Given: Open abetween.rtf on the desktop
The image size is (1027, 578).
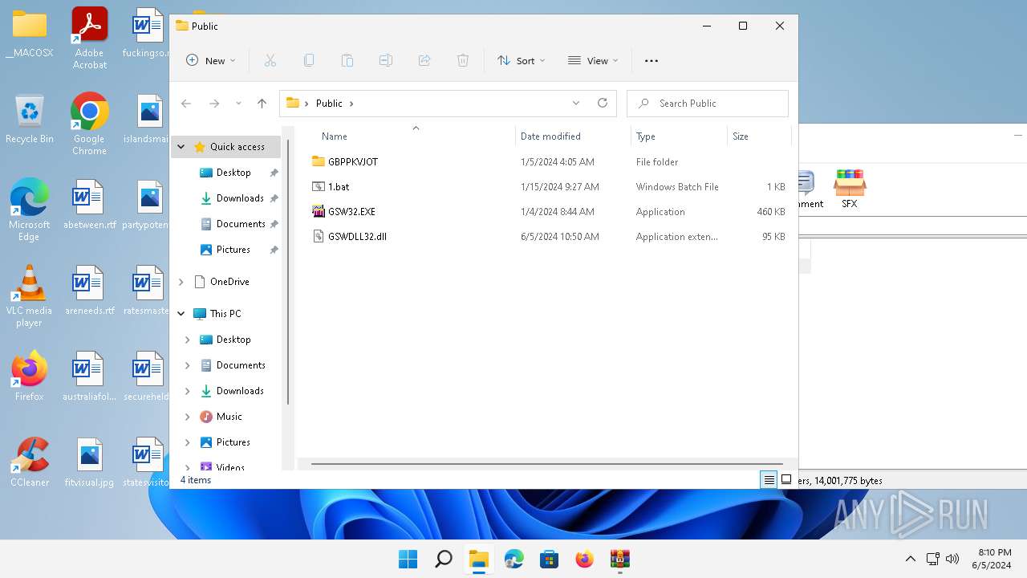Looking at the screenshot, I should (89, 206).
